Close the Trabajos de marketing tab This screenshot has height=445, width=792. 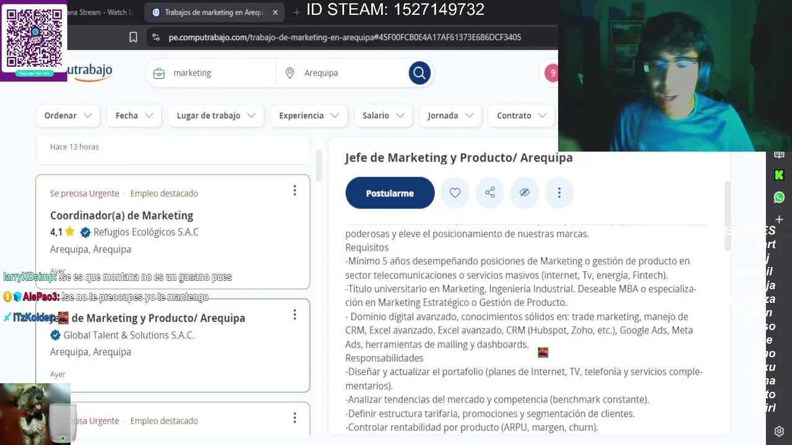click(275, 12)
